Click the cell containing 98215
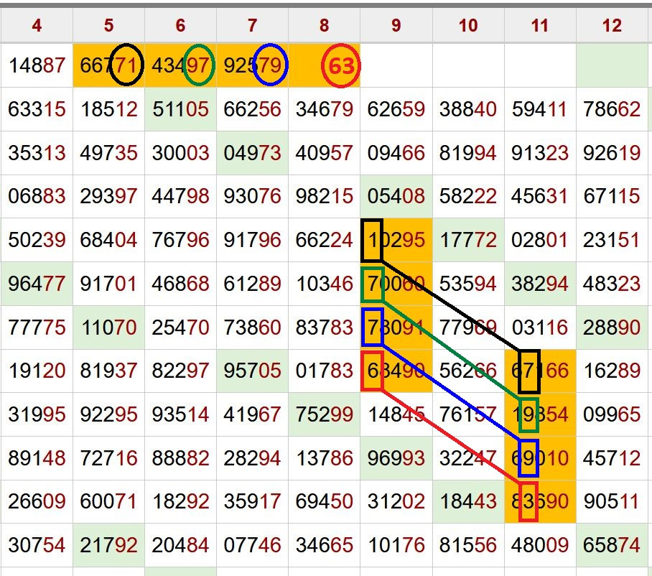Image resolution: width=652 pixels, height=576 pixels. [325, 196]
